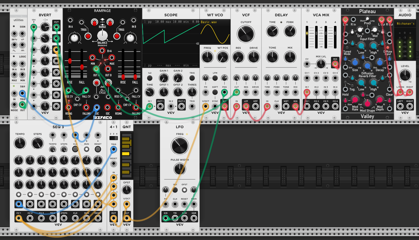Click the WT VCO FREQ knob
Screen dimensions: 419x240
pyautogui.click(x=207, y=57)
